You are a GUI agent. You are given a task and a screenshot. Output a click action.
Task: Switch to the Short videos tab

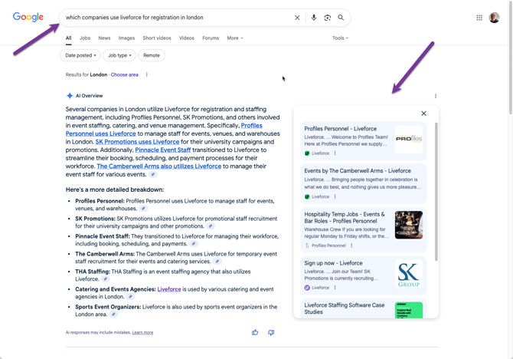point(157,38)
